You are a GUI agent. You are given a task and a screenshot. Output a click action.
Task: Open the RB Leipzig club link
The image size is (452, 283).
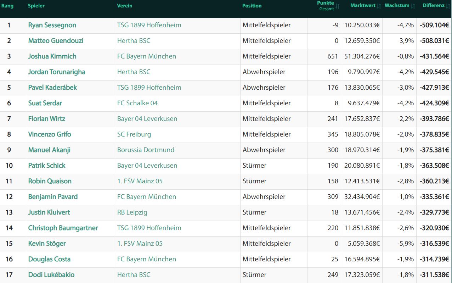point(132,212)
